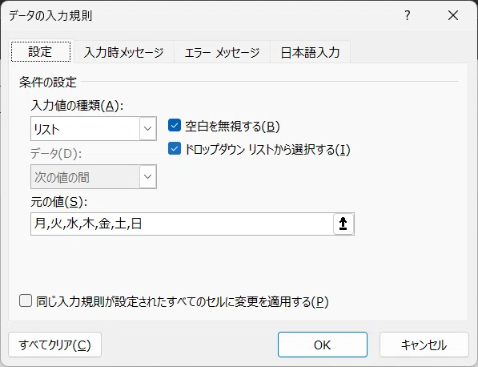Click the help question mark icon

point(408,15)
